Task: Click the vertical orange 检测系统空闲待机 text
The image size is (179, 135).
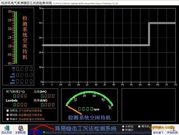Action: tap(25, 38)
